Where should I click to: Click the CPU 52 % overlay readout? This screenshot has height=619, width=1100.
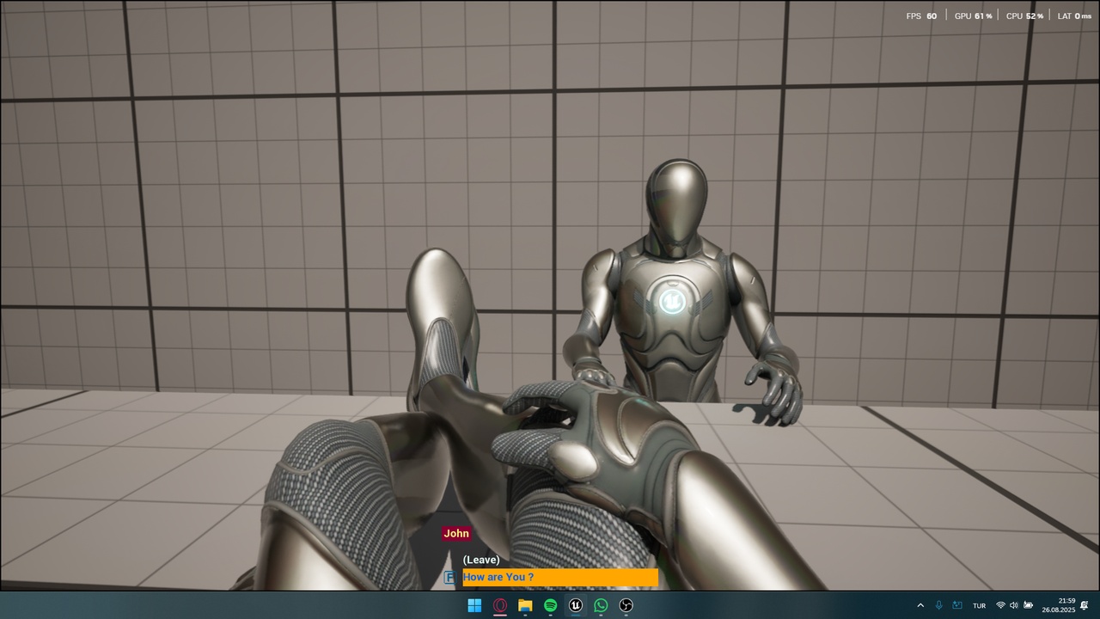(x=1024, y=15)
